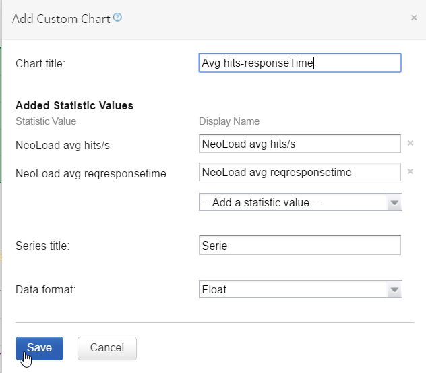Viewport: 426px width, 373px height.
Task: Open the 'Add a statistic value' combo box
Action: coord(293,202)
